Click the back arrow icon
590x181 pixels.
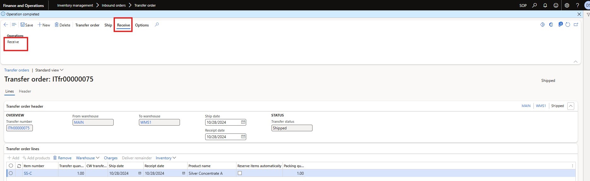[6, 25]
